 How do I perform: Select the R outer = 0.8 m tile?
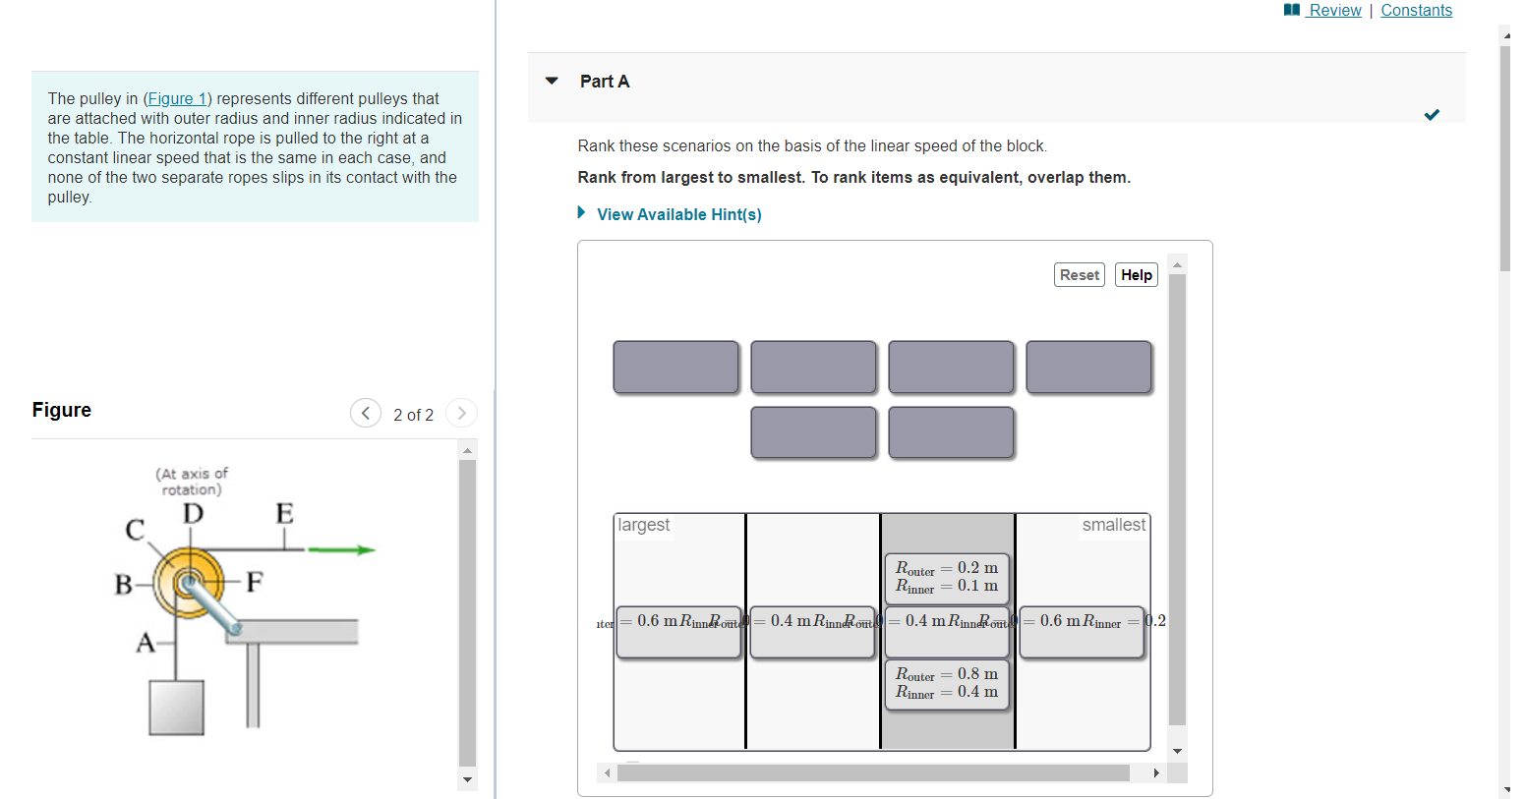pyautogui.click(x=947, y=683)
